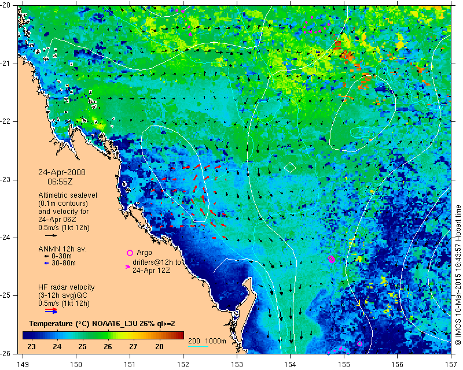Click the small white diamond contour near 154E

coord(290,167)
